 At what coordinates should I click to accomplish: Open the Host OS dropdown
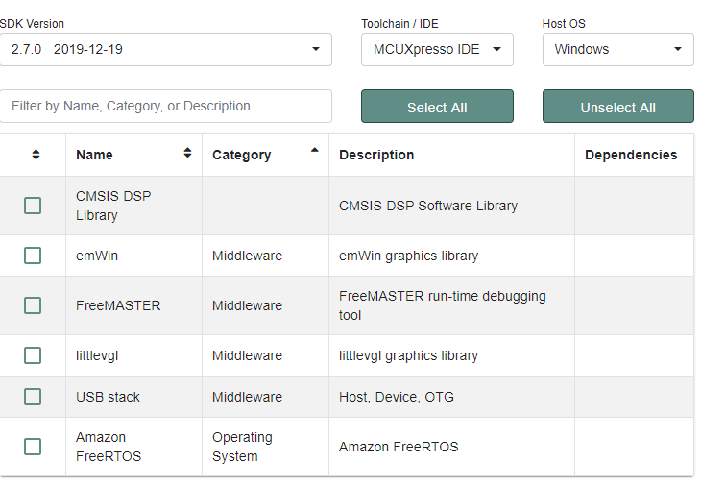[617, 49]
